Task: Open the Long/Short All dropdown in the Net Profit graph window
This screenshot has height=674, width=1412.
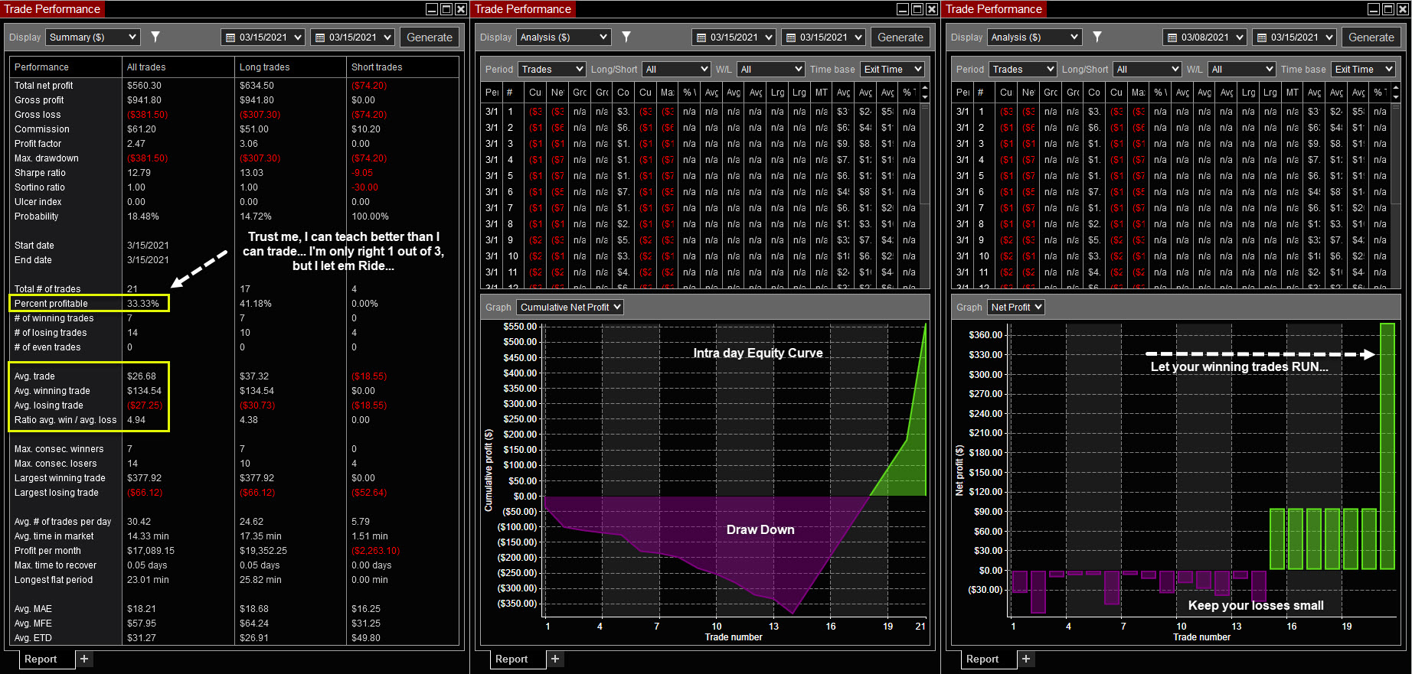Action: (1147, 69)
